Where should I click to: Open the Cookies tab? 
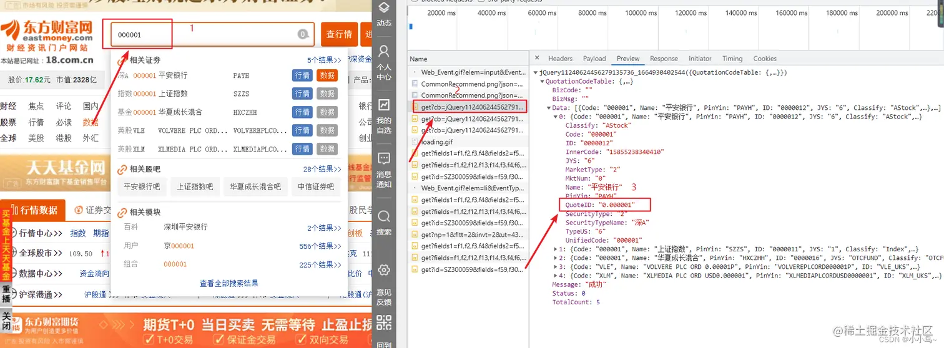coord(765,59)
